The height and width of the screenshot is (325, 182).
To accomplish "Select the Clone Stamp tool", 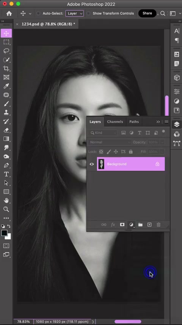I will [6, 113].
